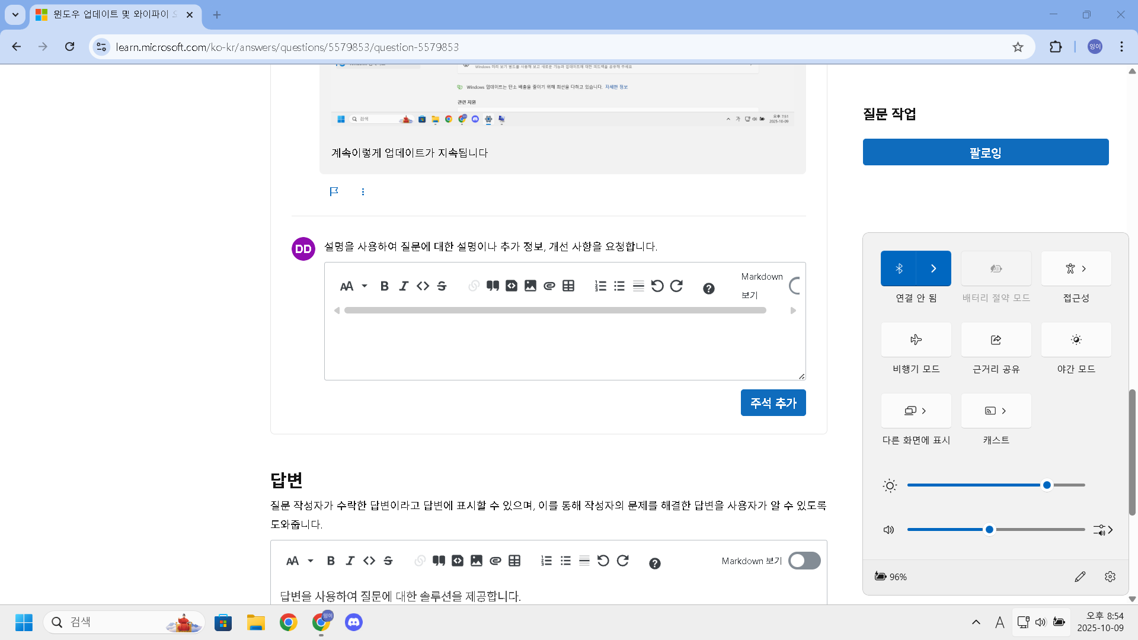The height and width of the screenshot is (640, 1138).
Task: Toggle nearby sharing tile
Action: 996,340
